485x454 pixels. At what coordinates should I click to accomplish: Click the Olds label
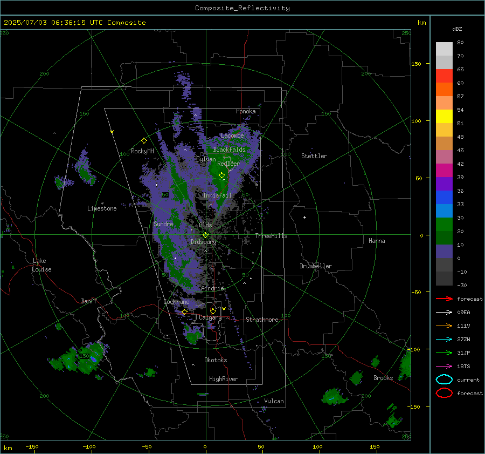click(x=205, y=225)
